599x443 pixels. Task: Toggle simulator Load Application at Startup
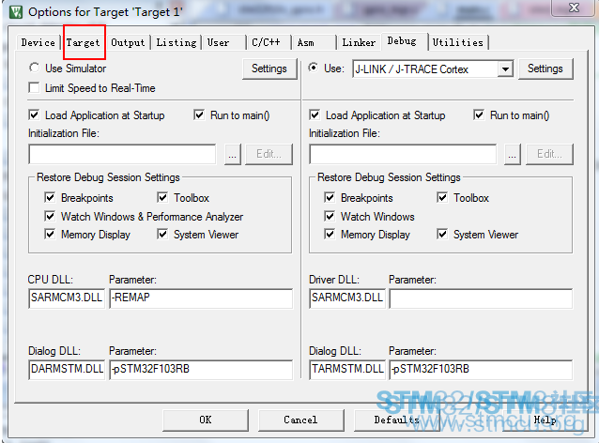click(34, 115)
